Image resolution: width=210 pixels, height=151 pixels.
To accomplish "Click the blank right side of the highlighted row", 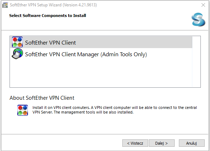I will click(x=134, y=42).
